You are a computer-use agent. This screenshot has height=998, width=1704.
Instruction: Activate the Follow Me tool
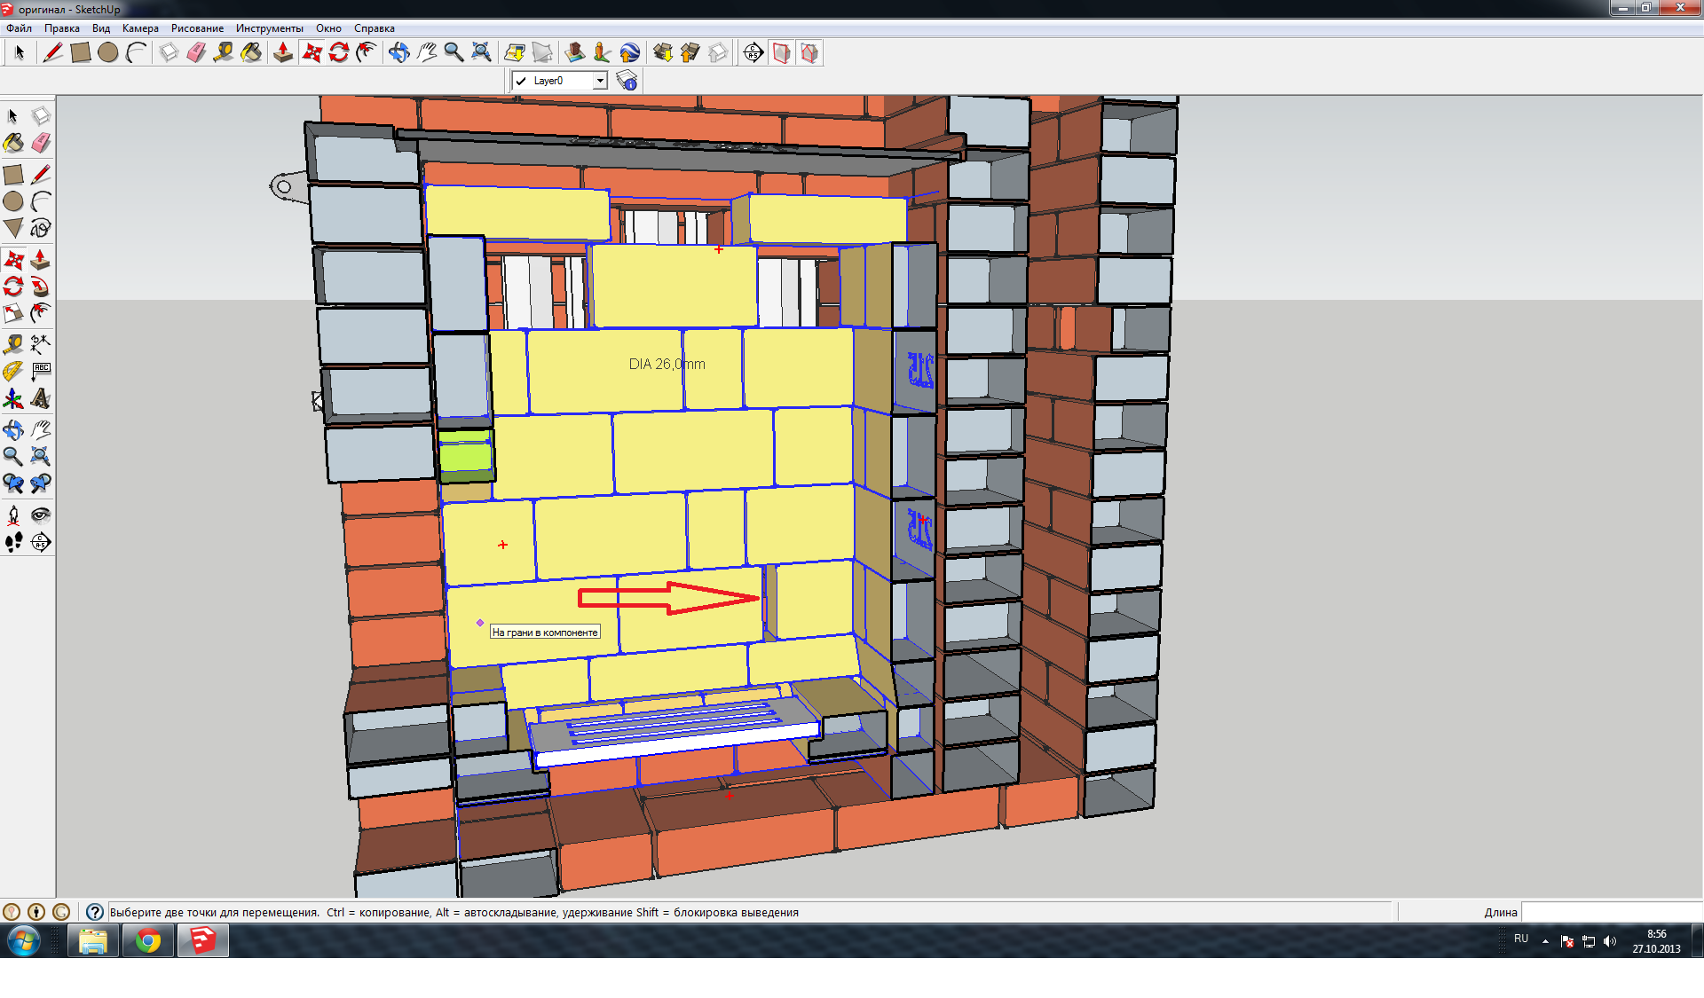click(x=40, y=287)
